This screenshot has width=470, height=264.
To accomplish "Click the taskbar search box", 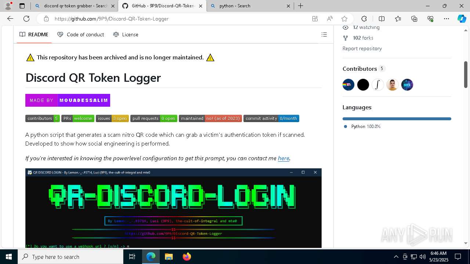I will 70,257.
